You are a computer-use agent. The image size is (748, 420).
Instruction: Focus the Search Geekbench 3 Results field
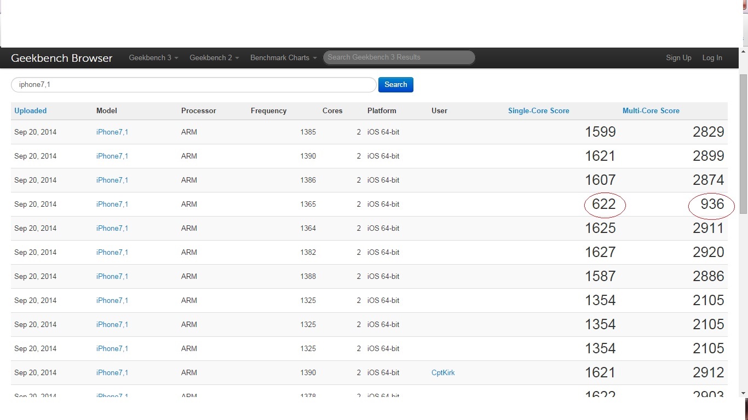(x=399, y=57)
